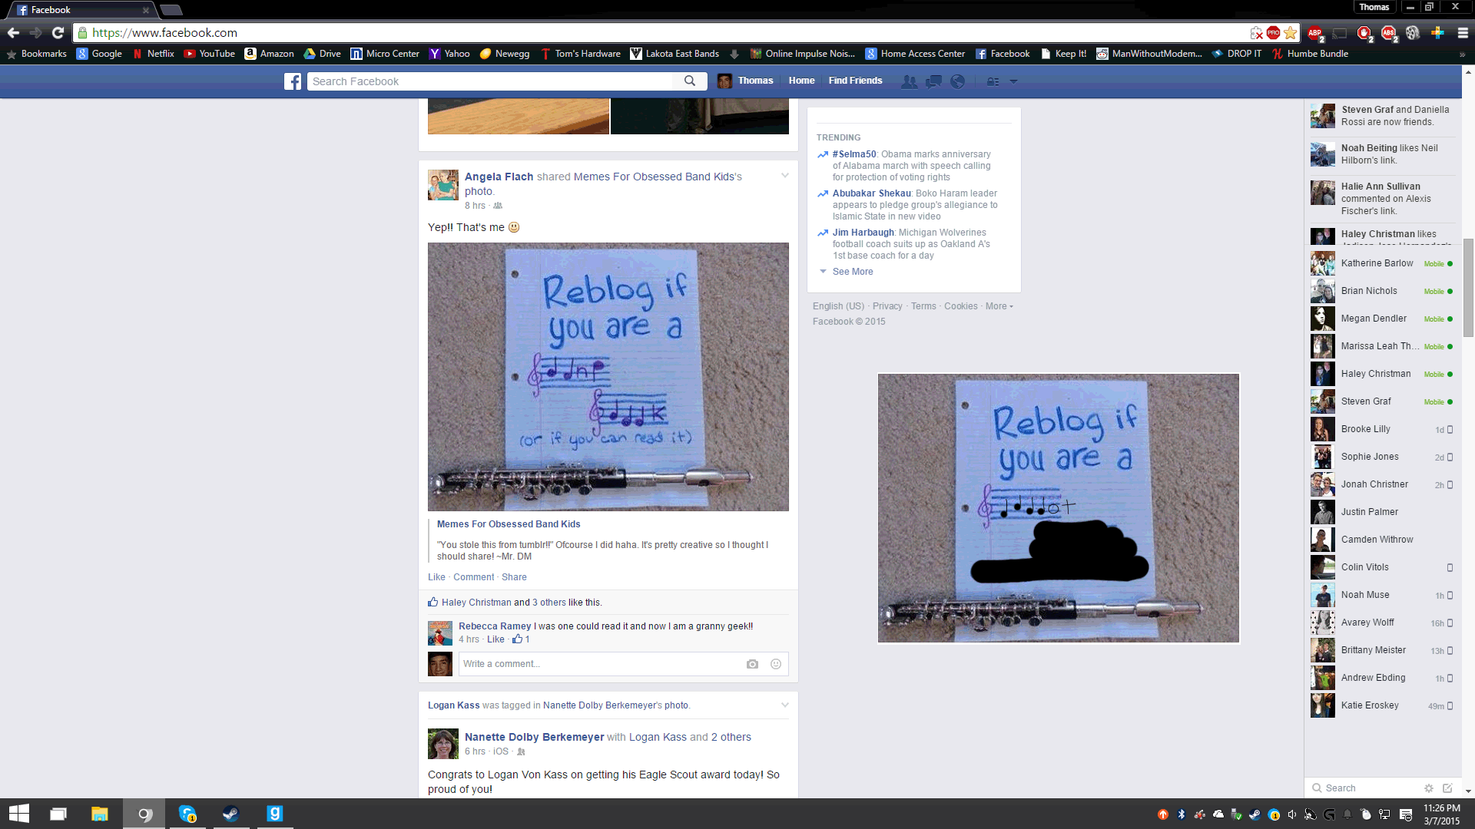The height and width of the screenshot is (829, 1475).
Task: Reload the page with the refresh icon
Action: [x=58, y=33]
